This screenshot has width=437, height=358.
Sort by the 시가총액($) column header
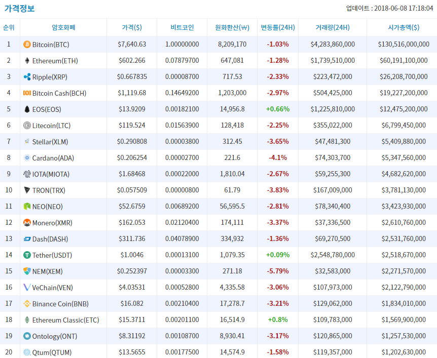pos(404,27)
